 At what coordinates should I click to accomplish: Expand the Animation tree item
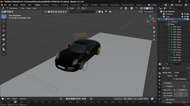tap(166, 22)
